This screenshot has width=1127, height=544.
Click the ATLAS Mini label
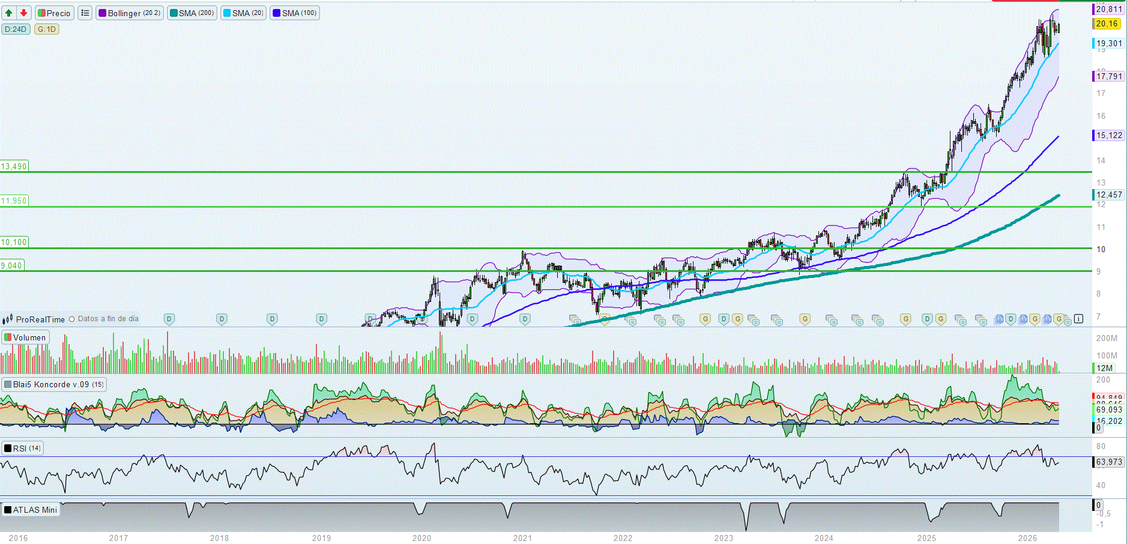tap(31, 510)
